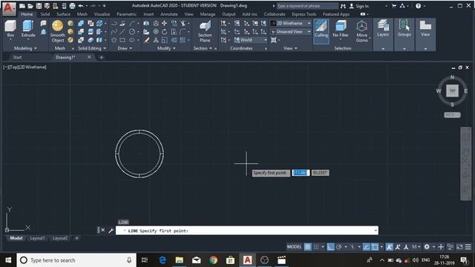Toggle Ortho mode in the status bar
475x267 pixels.
(x=330, y=247)
